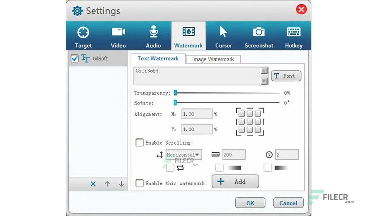Delete selected watermark with the X icon
Screen dimensions: 374x216
tap(93, 184)
